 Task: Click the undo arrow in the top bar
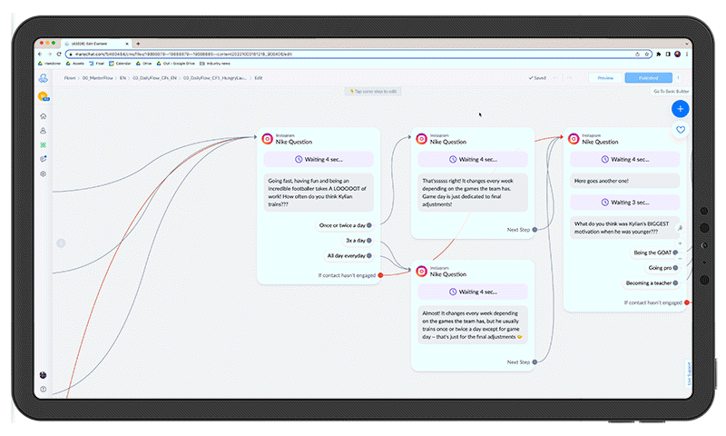(x=556, y=78)
